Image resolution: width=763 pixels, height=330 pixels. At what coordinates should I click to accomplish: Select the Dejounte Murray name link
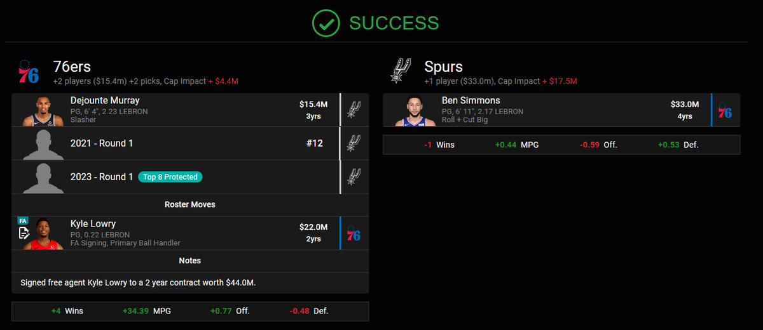click(105, 100)
